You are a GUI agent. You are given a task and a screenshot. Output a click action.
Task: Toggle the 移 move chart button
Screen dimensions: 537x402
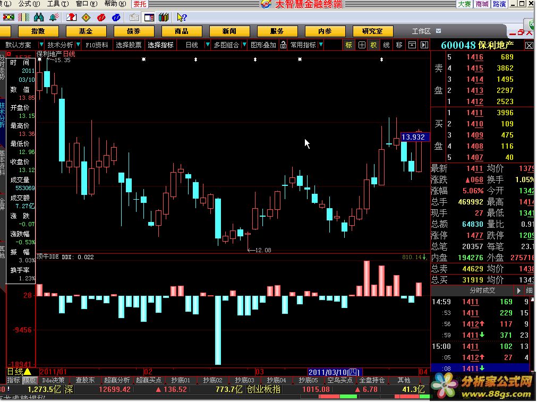(x=399, y=45)
